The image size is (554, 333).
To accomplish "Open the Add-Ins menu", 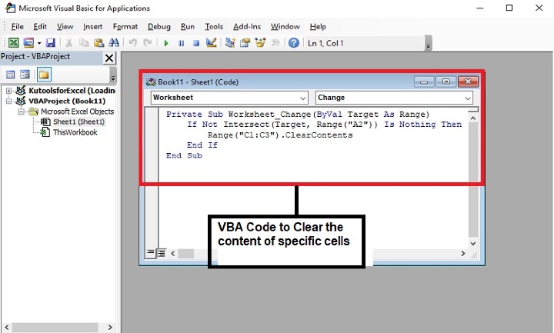I will pyautogui.click(x=247, y=26).
